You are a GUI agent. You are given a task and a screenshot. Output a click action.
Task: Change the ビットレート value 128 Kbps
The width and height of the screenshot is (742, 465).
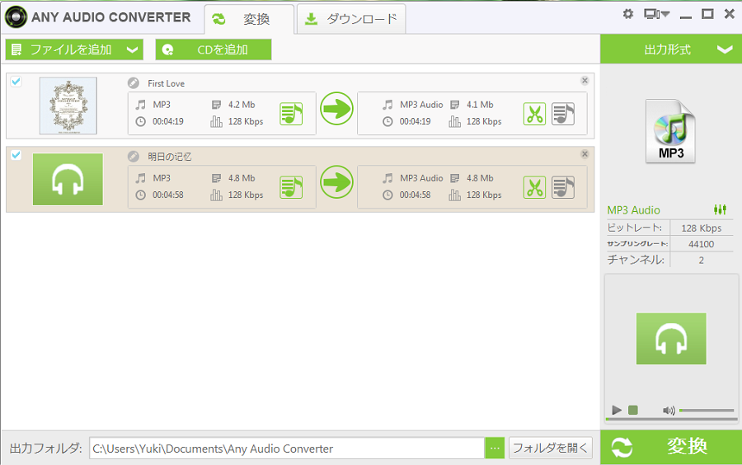click(x=702, y=228)
